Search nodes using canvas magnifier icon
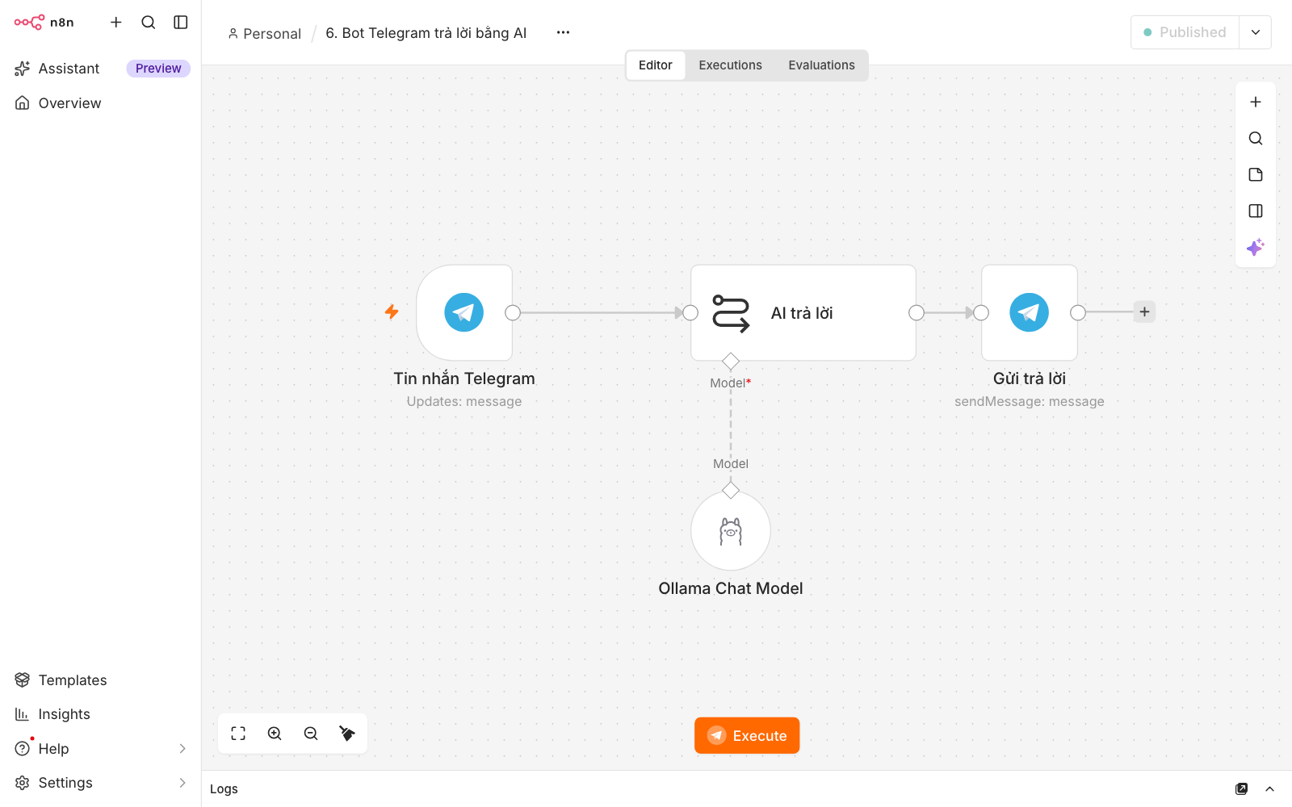 (x=1256, y=139)
